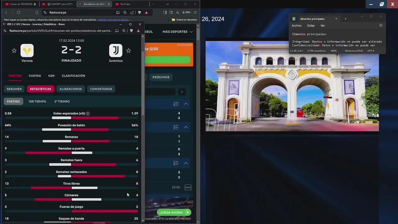This screenshot has width=398, height=224.
Task: Click the selected ESTADÍSTICAS button
Action: (x=41, y=89)
